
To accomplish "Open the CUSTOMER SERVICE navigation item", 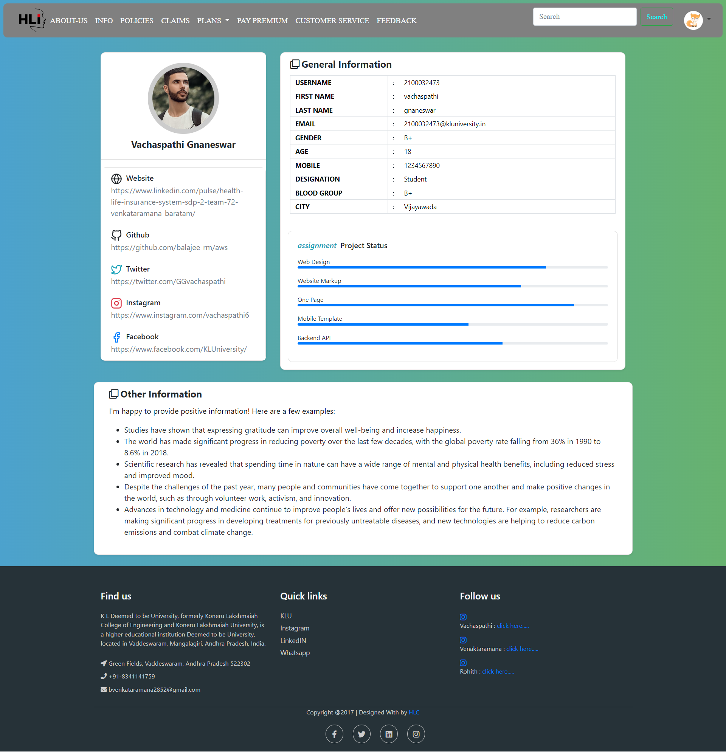I will tap(332, 20).
